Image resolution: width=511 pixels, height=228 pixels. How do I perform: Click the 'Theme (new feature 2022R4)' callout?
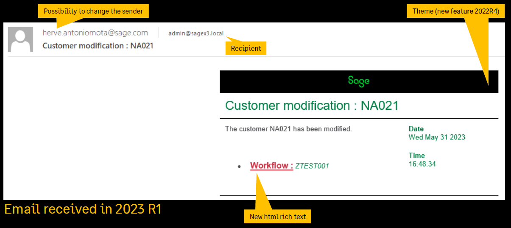click(456, 11)
